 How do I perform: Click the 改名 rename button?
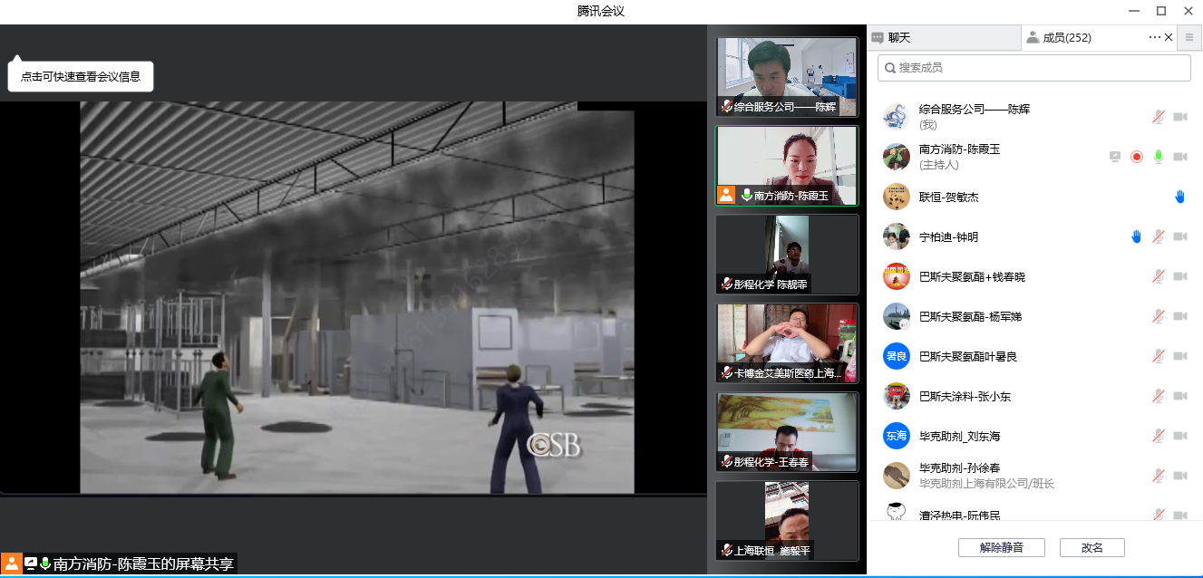point(1092,547)
